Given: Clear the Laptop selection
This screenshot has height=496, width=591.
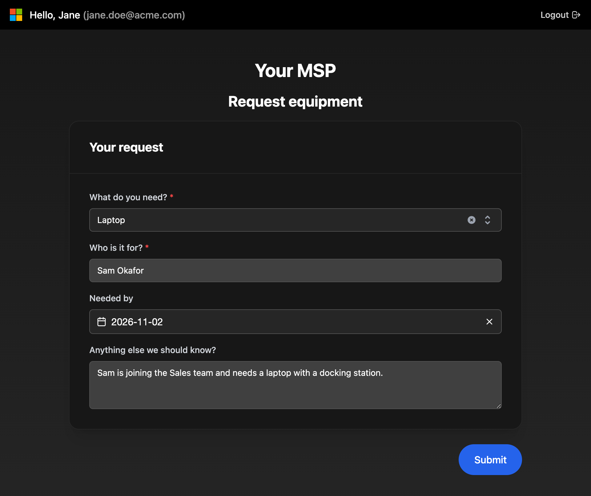Looking at the screenshot, I should pyautogui.click(x=472, y=220).
